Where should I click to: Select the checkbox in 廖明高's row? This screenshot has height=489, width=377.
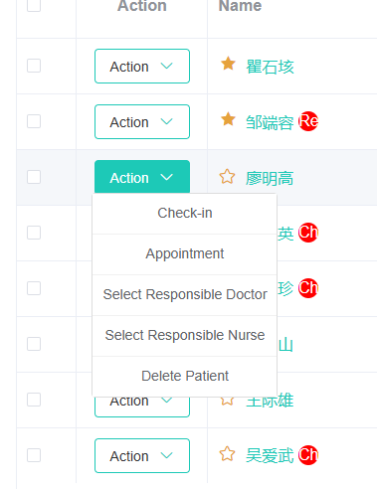click(x=34, y=177)
